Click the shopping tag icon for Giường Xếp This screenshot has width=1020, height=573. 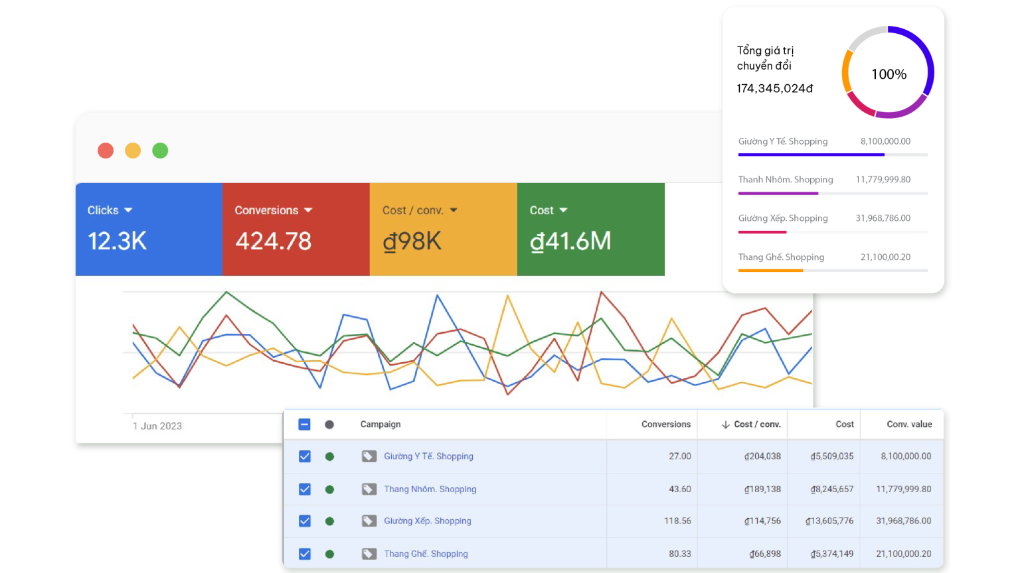point(369,521)
